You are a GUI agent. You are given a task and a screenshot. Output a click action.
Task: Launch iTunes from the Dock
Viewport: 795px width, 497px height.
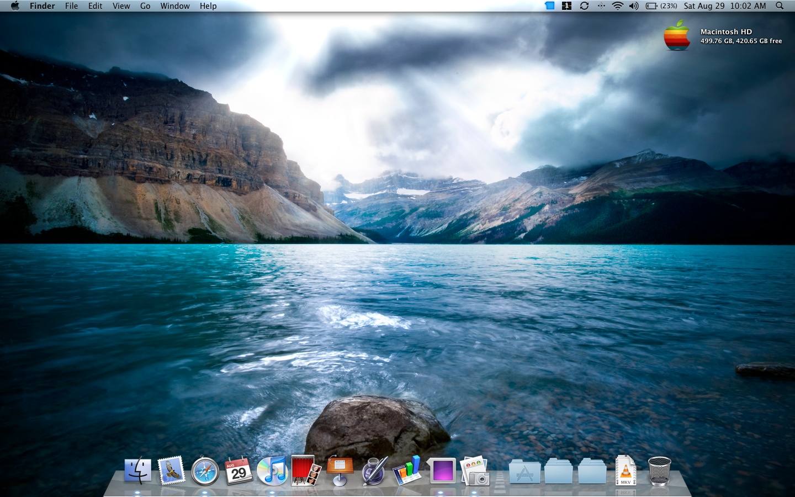coord(272,471)
